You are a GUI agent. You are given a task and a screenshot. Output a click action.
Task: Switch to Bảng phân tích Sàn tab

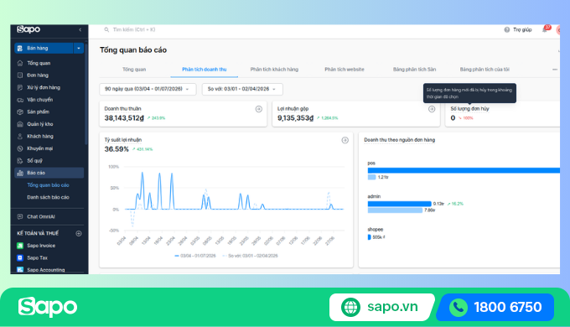click(414, 70)
